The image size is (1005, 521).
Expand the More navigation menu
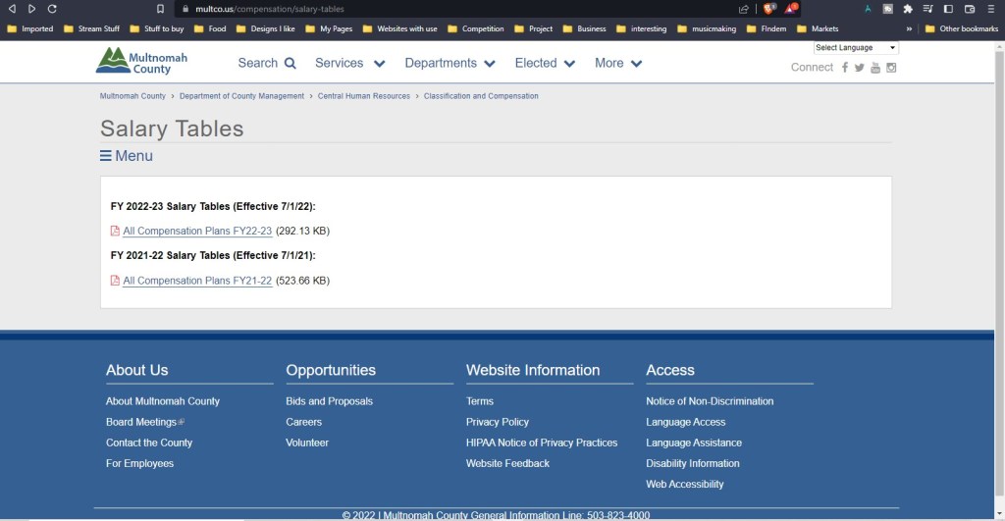[x=618, y=63]
